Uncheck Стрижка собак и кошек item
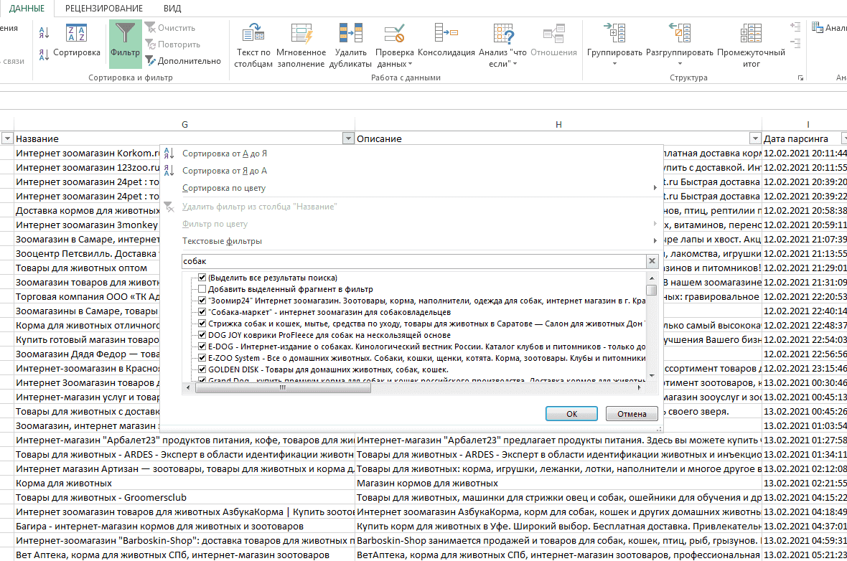This screenshot has width=847, height=561. (202, 324)
